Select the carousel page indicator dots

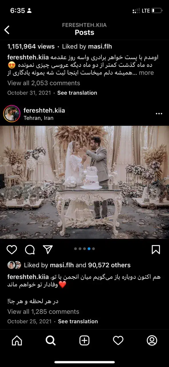coord(84,249)
